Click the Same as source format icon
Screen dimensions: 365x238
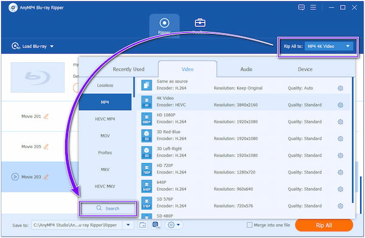(x=147, y=85)
